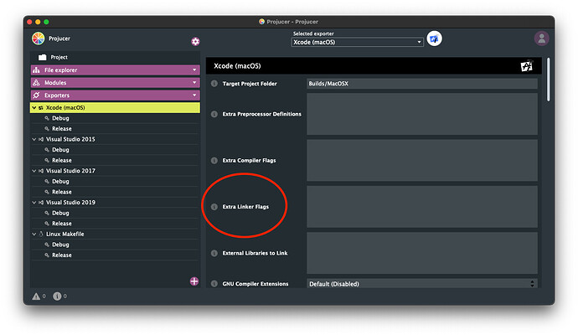This screenshot has width=578, height=335.
Task: Collapse Linux Makefile tree node
Action: (34, 234)
